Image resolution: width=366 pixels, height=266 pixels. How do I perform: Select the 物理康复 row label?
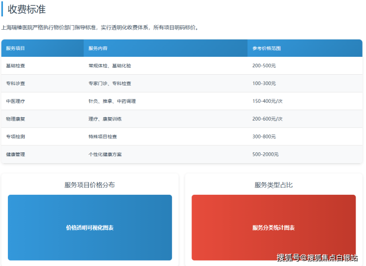click(x=15, y=119)
